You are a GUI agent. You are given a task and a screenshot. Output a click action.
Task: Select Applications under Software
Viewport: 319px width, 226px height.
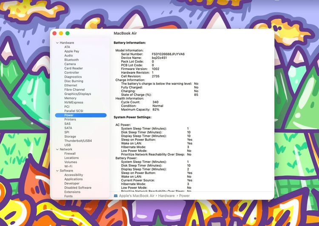pyautogui.click(x=74, y=179)
